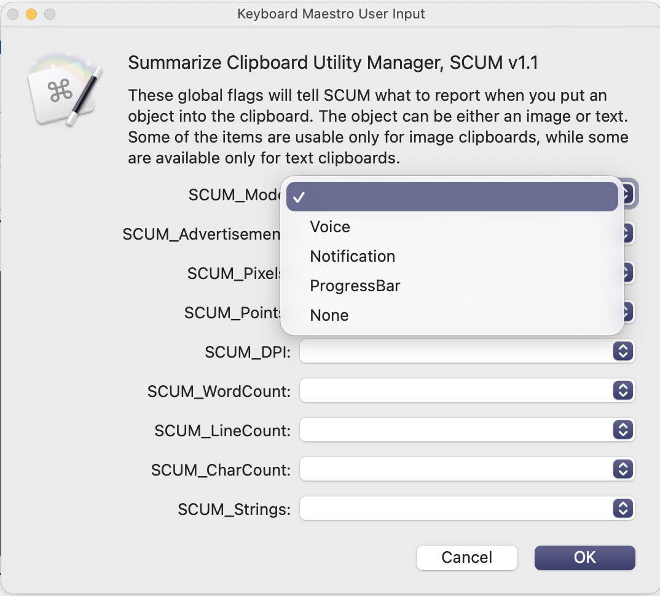
Task: Select None in the popup list
Action: (329, 315)
